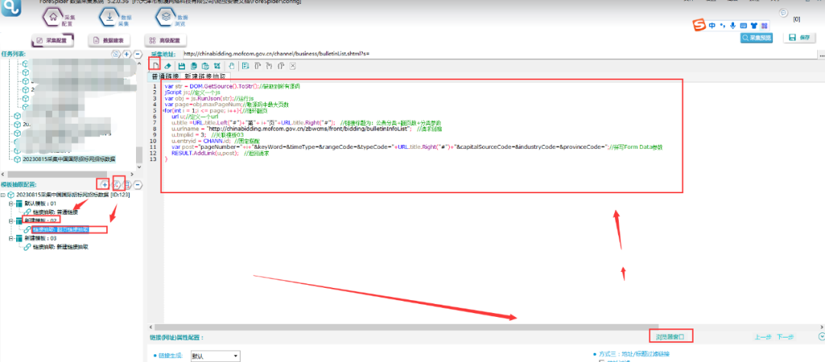Add a new template with plus hexagon
The height and width of the screenshot is (362, 825).
click(104, 184)
